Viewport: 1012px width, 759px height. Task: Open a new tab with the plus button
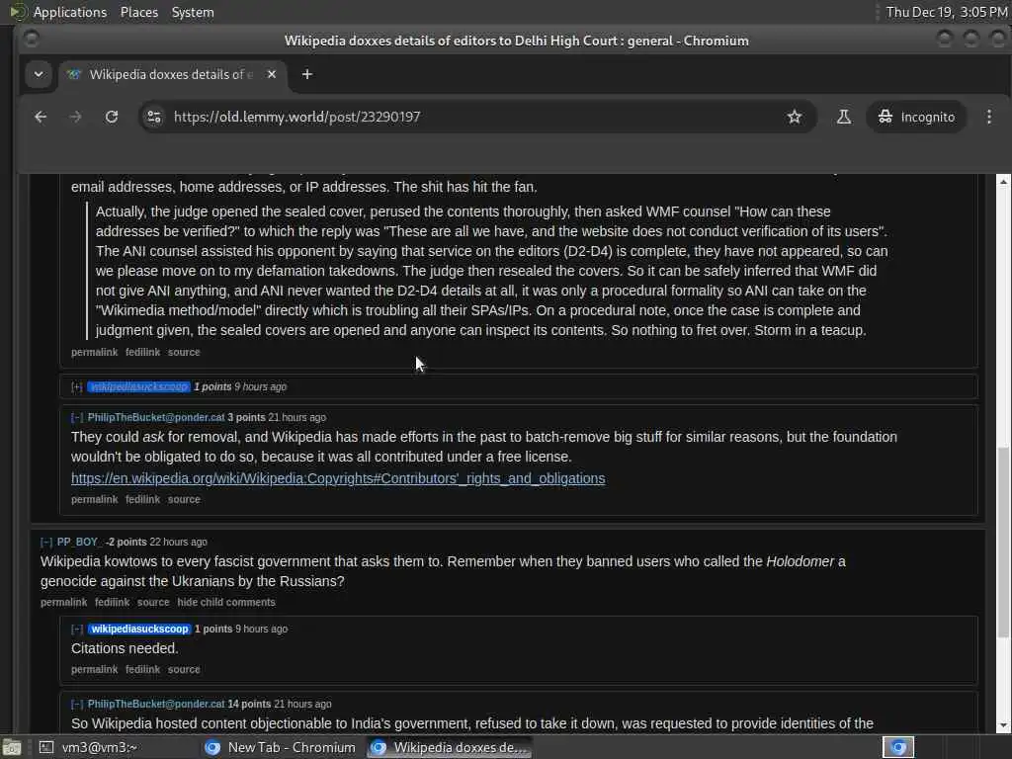pos(307,74)
